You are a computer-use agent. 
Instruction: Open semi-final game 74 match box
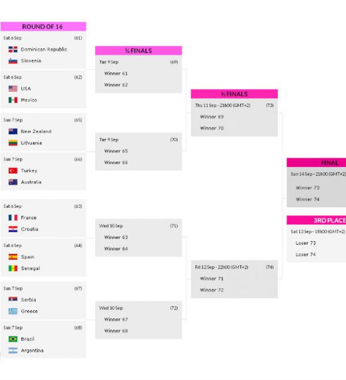(234, 279)
